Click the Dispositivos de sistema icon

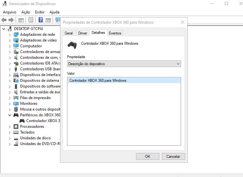pos(16,81)
